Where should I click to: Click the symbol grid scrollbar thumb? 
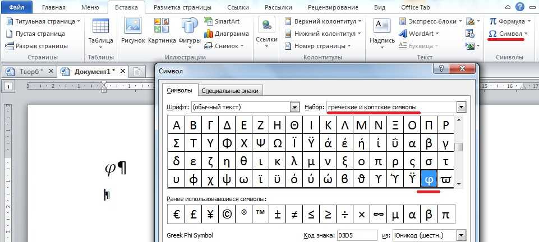(x=458, y=147)
